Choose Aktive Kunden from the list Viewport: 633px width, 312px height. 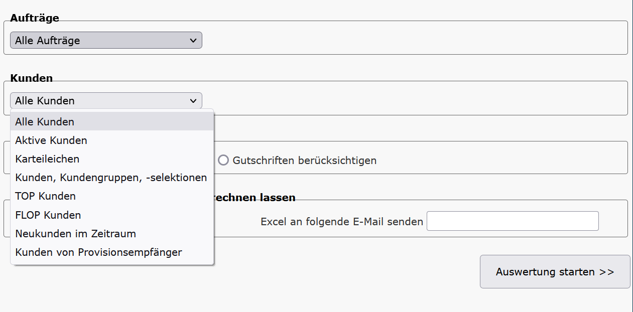coord(51,140)
